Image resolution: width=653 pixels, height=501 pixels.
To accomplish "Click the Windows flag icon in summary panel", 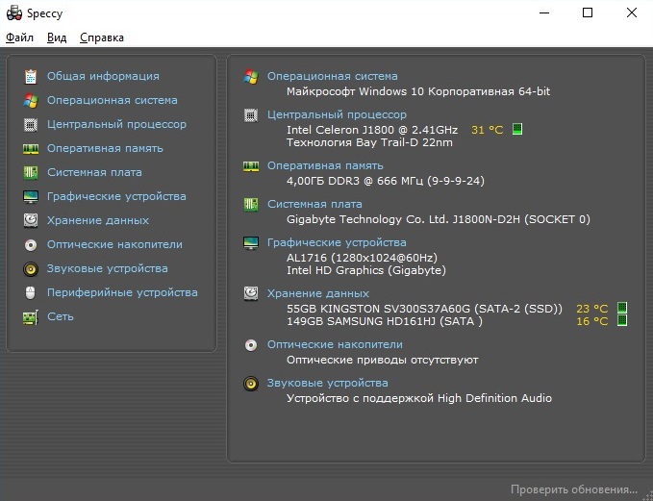I will click(251, 77).
